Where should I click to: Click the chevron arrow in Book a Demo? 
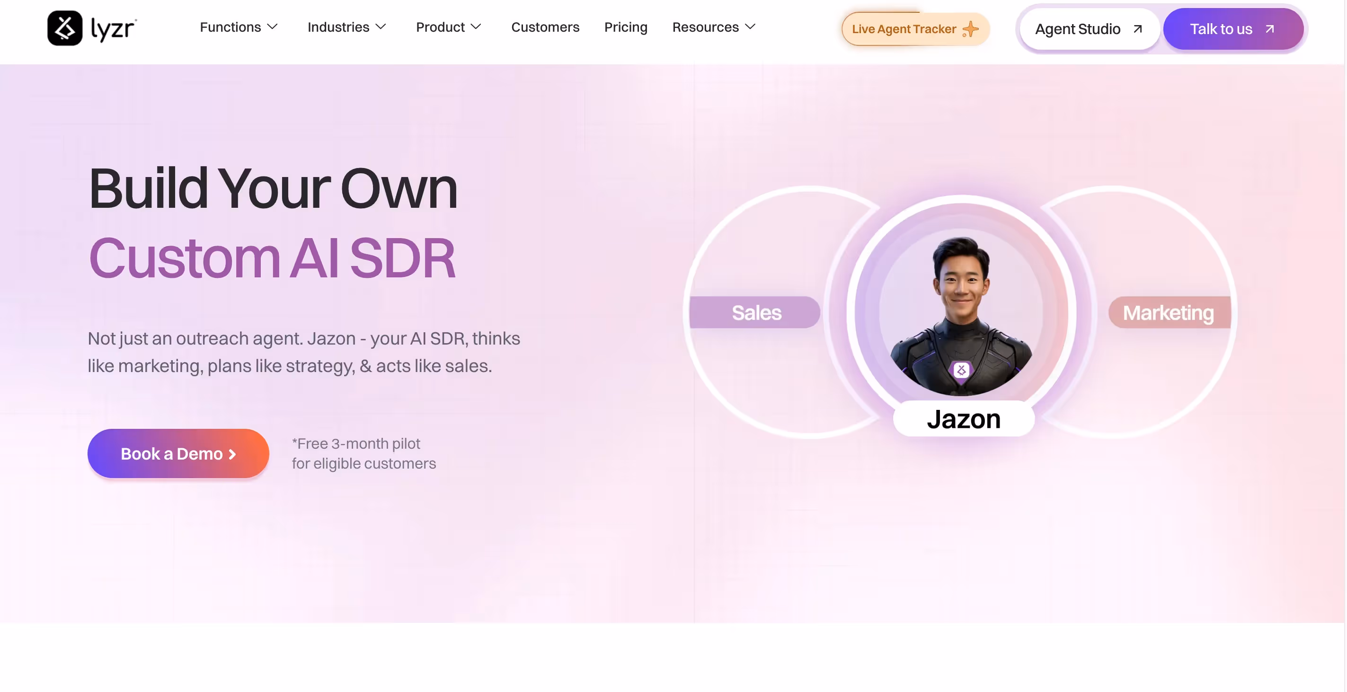[x=233, y=454]
